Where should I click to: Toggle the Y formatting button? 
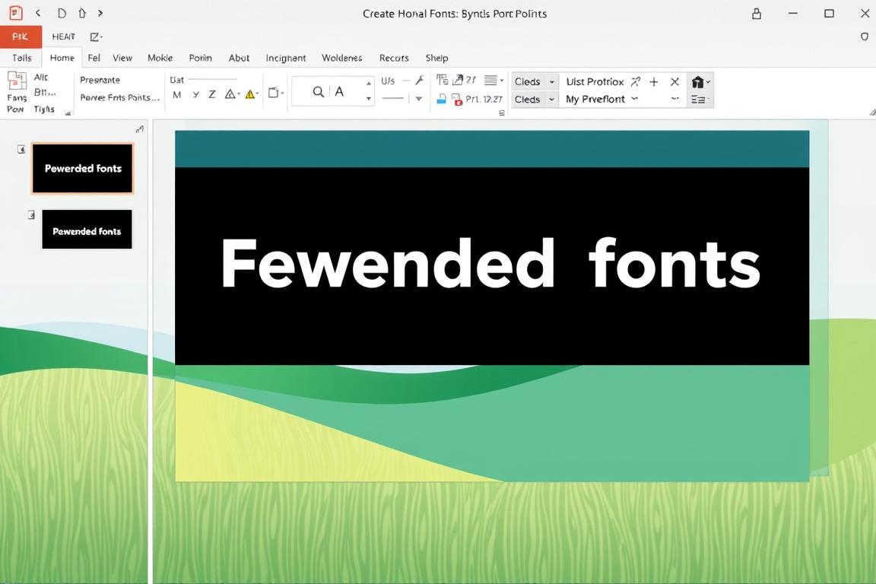(195, 94)
